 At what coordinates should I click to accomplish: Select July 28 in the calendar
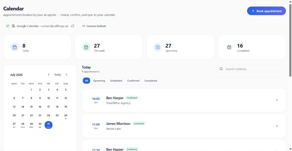(x=23, y=125)
